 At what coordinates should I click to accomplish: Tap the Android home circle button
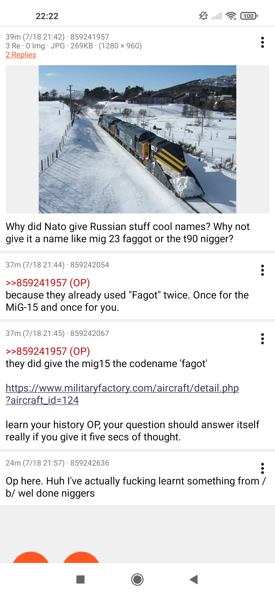137,579
